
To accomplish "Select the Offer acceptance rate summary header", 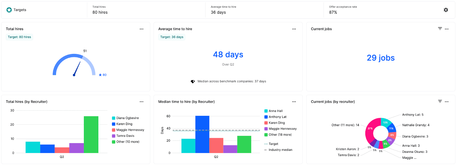I will pyautogui.click(x=343, y=10).
